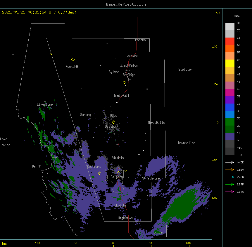This screenshot has width=252, height=247.
Task: Click the Limestone label
Action: coord(45,104)
